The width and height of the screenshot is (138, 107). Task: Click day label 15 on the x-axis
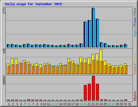pyautogui.click(x=65, y=104)
